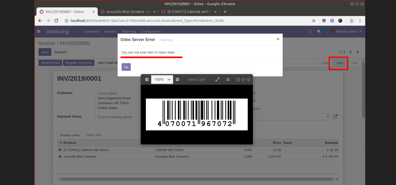Open the Configuration menu
The height and width of the screenshot is (185, 396).
(151, 31)
